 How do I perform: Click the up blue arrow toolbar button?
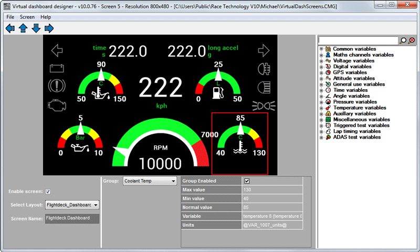(x=23, y=28)
